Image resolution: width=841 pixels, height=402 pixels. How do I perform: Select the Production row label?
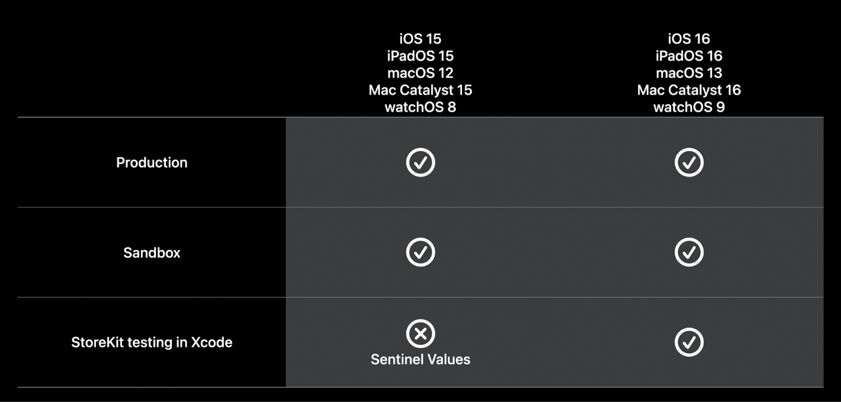tap(152, 163)
